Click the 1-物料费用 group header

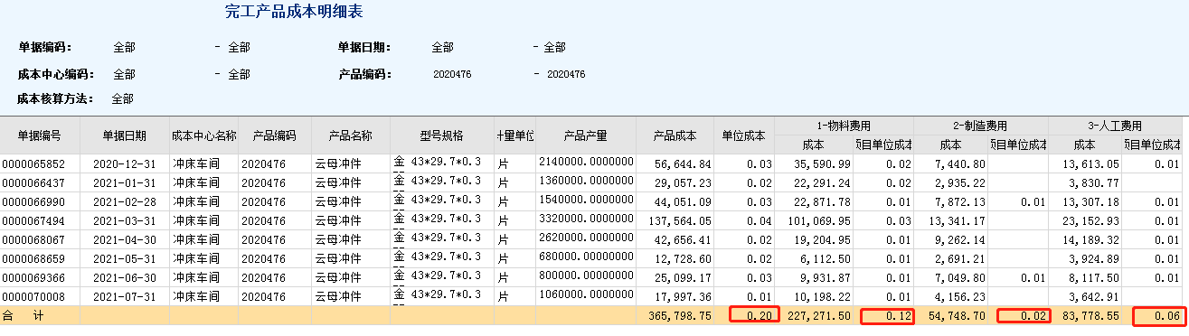click(x=844, y=126)
